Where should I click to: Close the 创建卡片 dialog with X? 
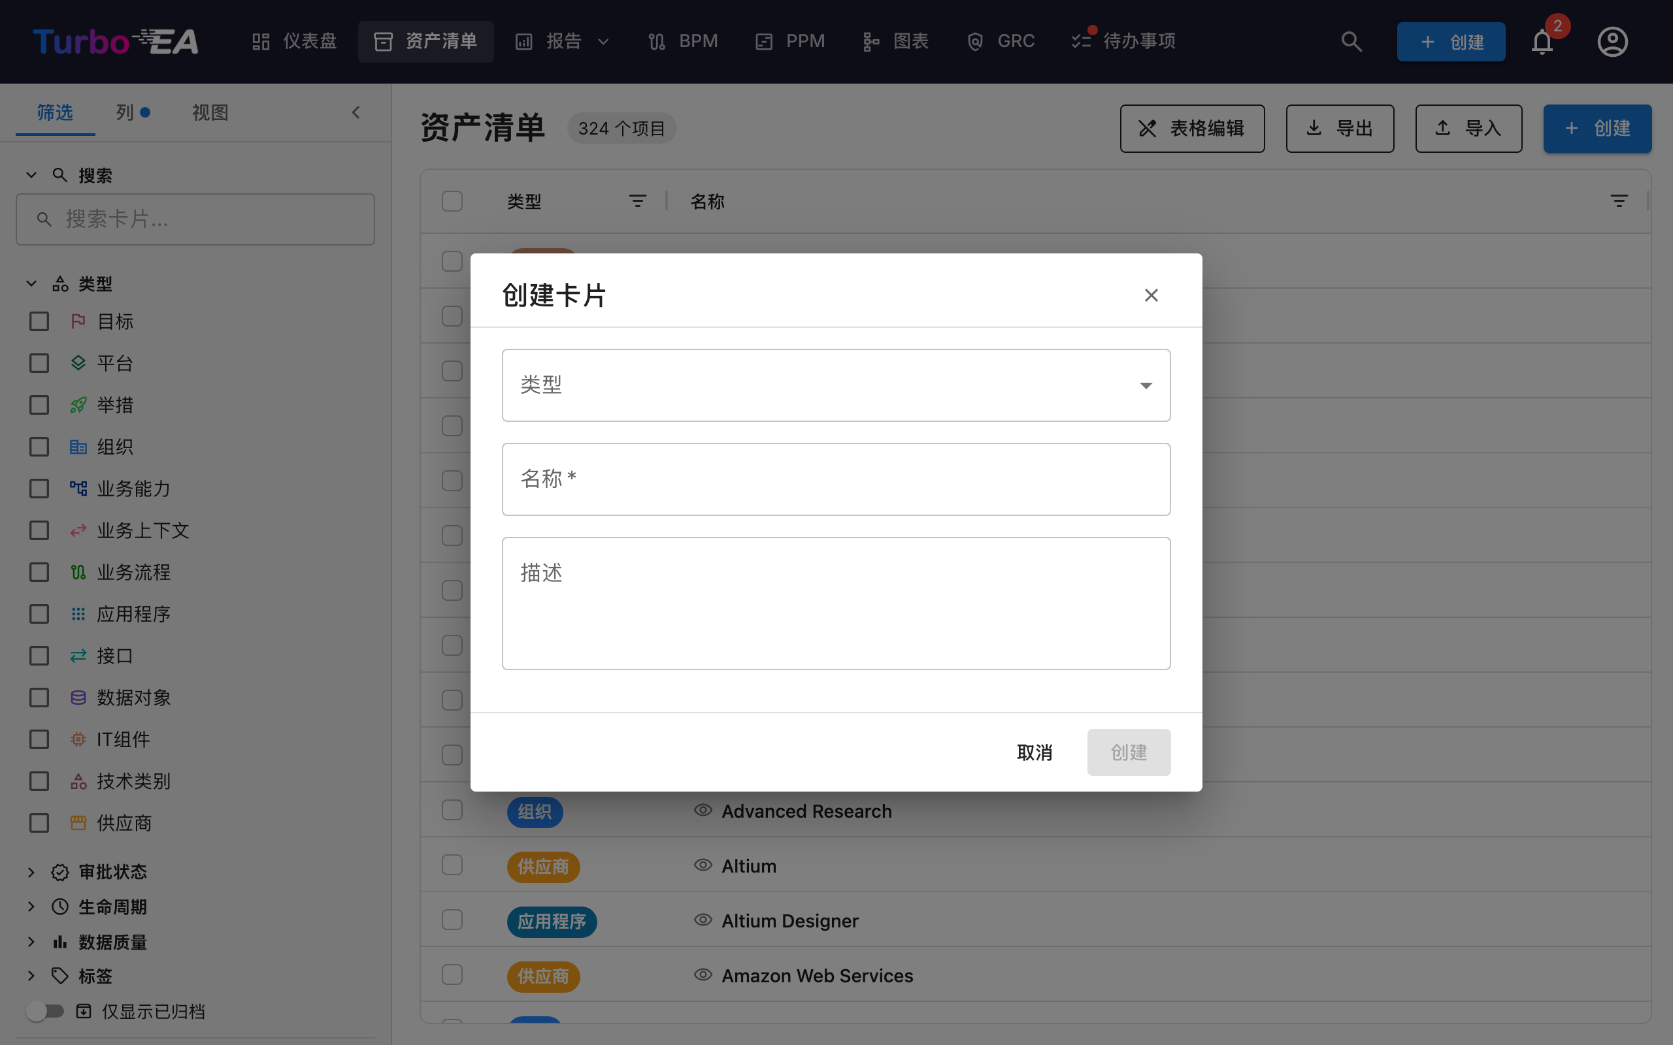[1151, 295]
